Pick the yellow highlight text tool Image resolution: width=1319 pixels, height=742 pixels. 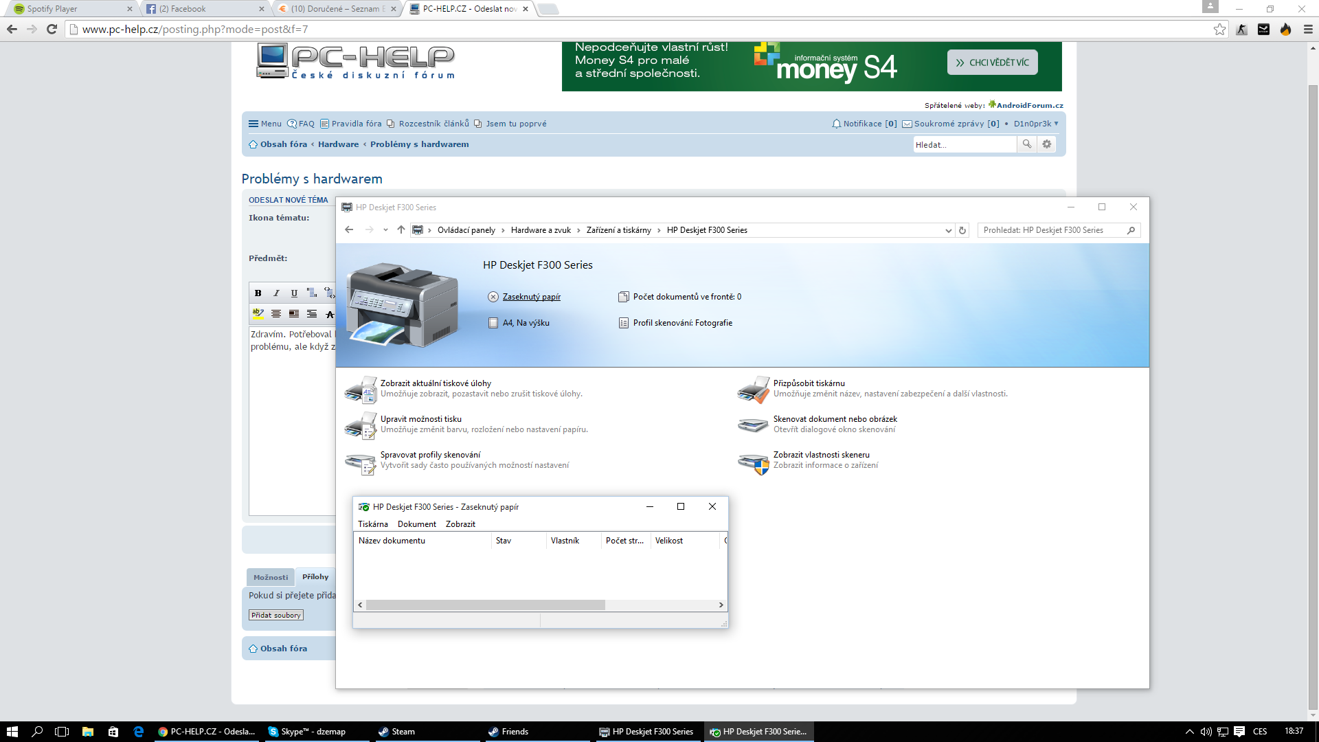click(258, 314)
